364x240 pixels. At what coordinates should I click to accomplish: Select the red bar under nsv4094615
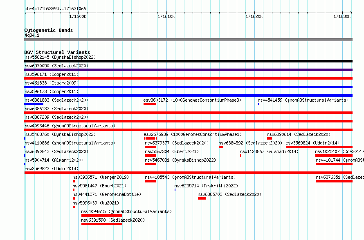pos(101,216)
